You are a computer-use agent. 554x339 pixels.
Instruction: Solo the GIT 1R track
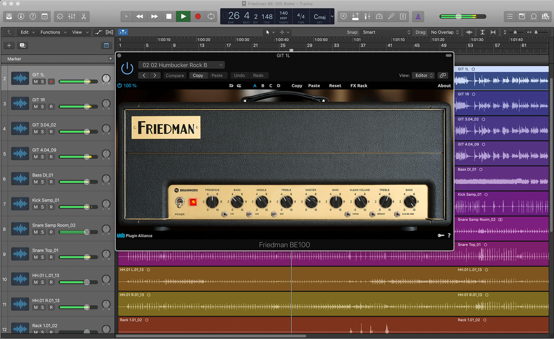tap(42, 107)
